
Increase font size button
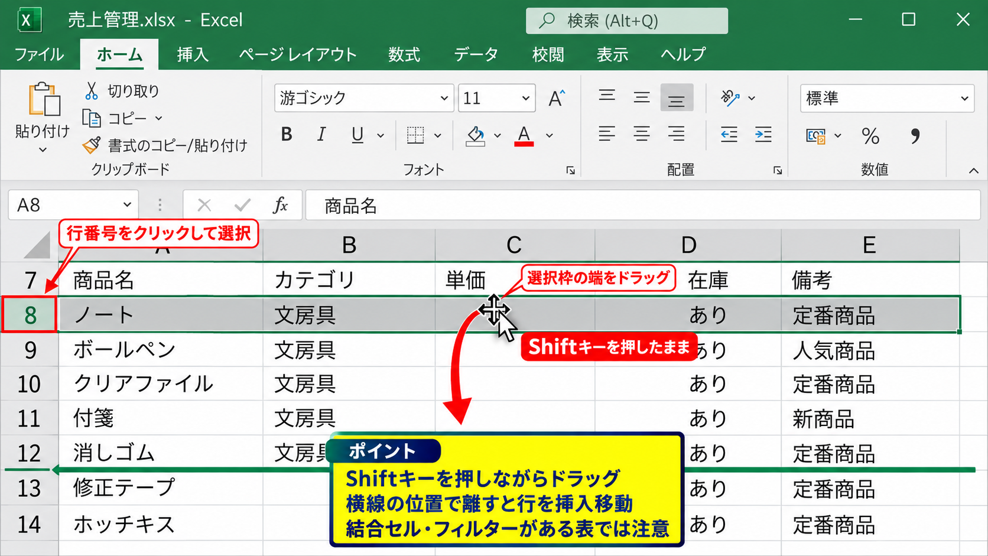click(557, 97)
